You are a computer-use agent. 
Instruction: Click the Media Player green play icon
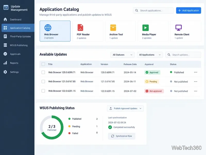click(145, 28)
